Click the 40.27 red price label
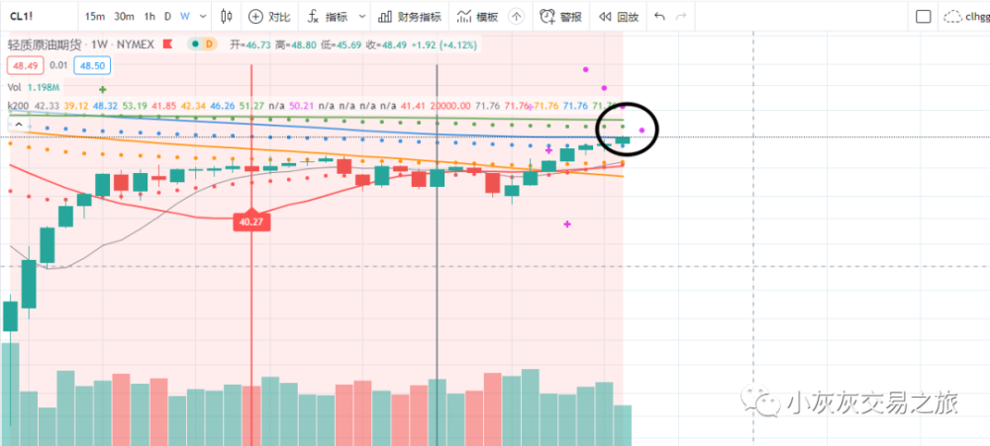The height and width of the screenshot is (446, 990). point(251,222)
